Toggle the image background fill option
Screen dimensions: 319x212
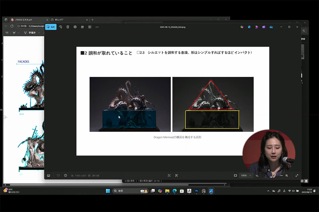click(x=236, y=175)
